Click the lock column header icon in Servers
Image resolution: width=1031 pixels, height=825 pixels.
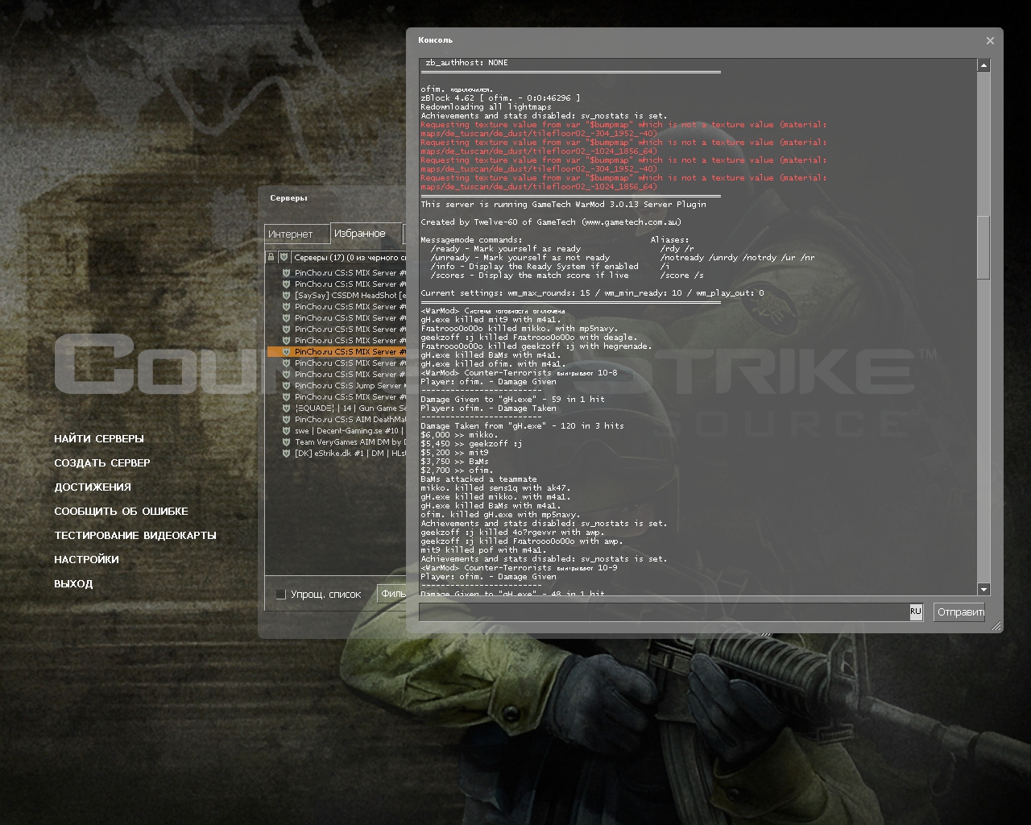click(x=271, y=258)
